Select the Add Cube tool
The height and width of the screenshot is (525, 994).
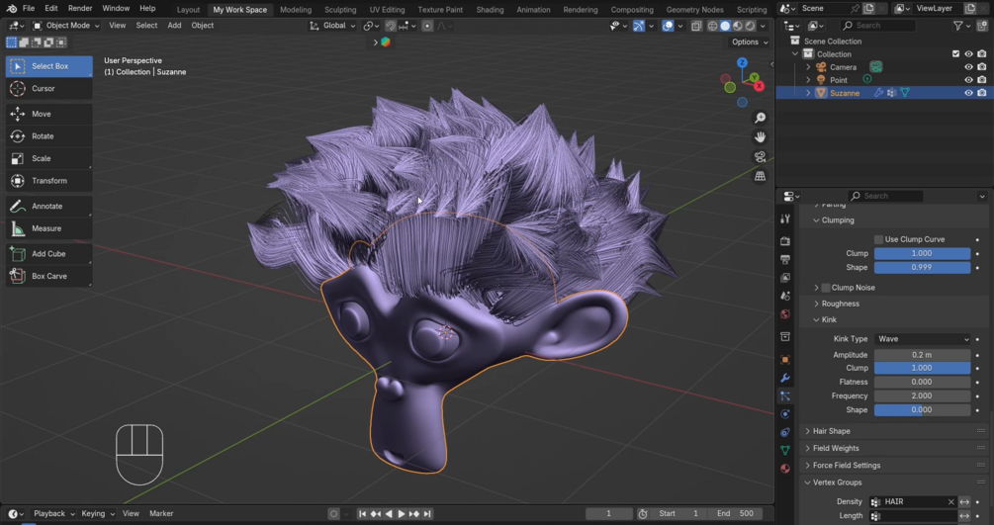(48, 254)
